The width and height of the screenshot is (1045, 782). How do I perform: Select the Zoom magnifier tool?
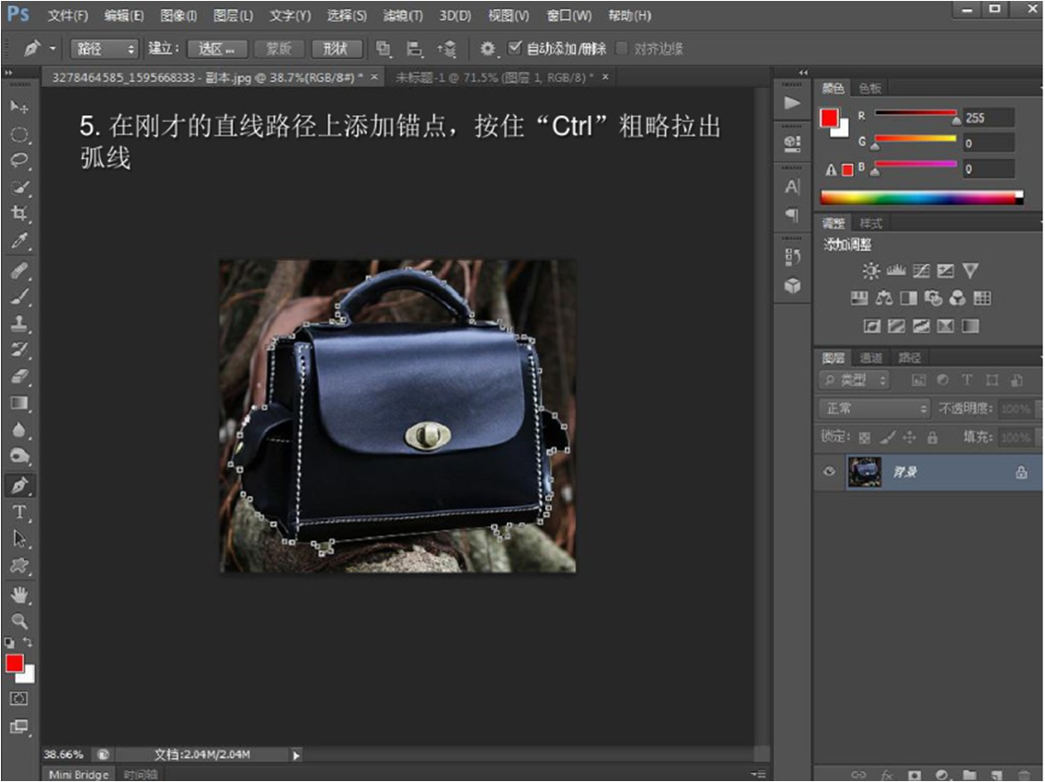[x=19, y=621]
